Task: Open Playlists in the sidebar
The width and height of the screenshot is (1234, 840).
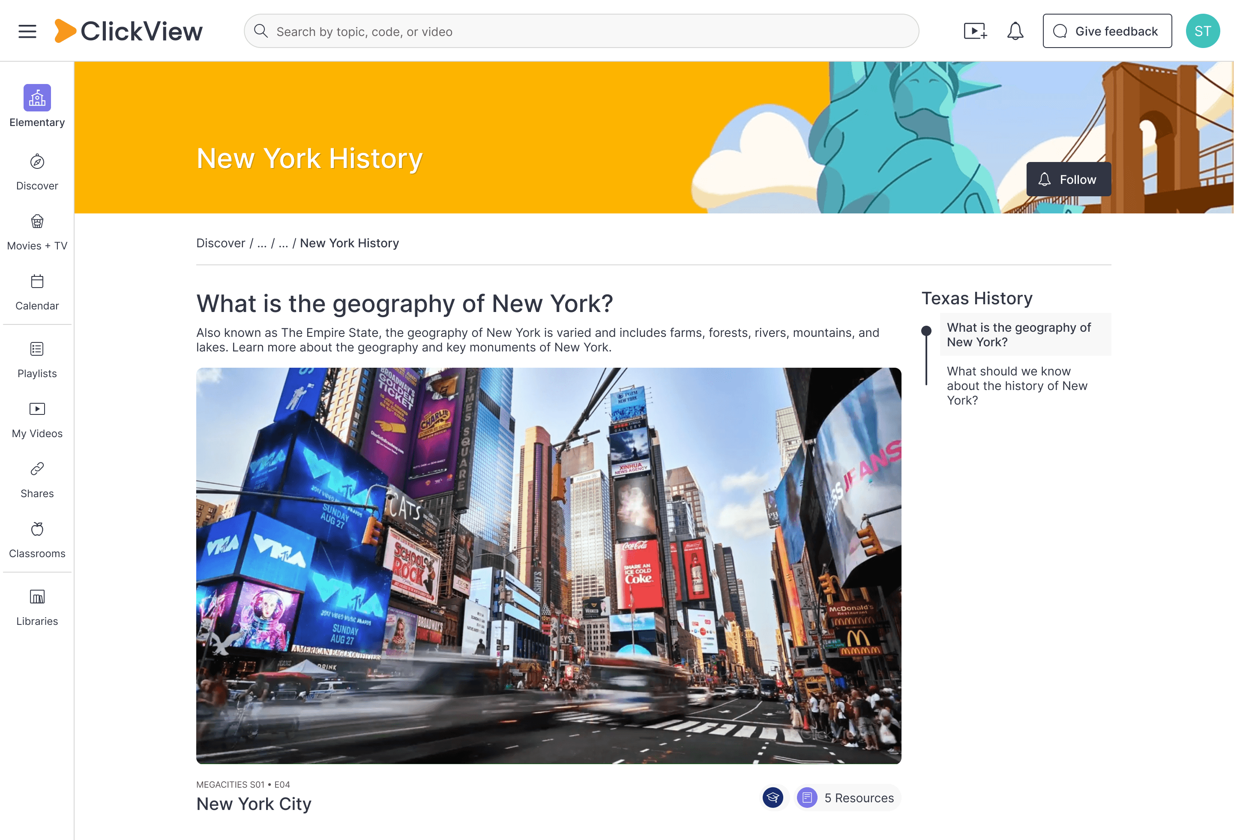Action: [x=37, y=360]
